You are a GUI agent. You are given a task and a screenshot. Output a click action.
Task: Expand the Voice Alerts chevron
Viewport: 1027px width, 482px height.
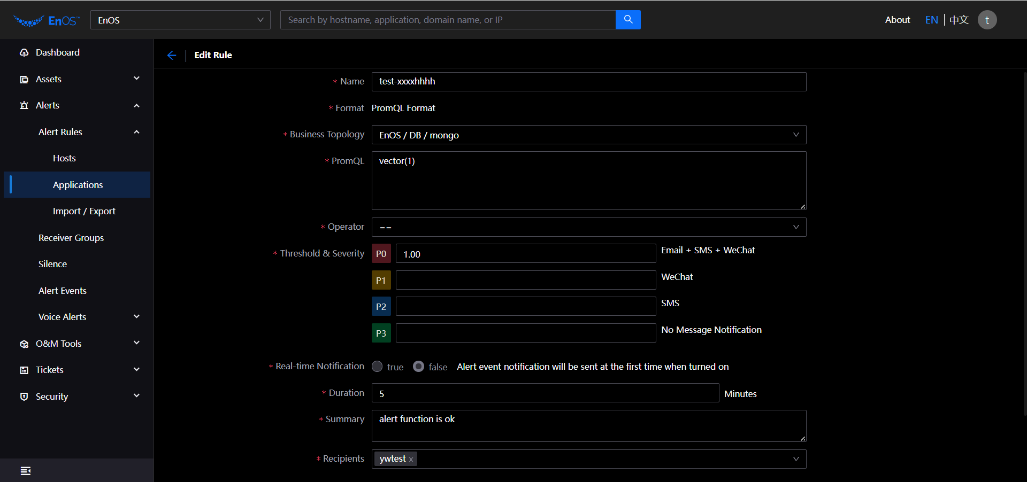click(136, 317)
